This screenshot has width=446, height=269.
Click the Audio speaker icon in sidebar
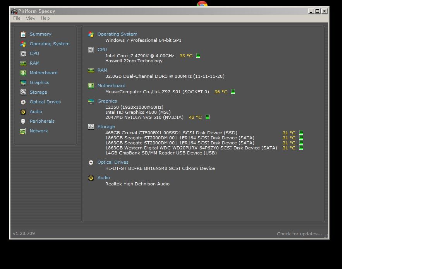23,112
